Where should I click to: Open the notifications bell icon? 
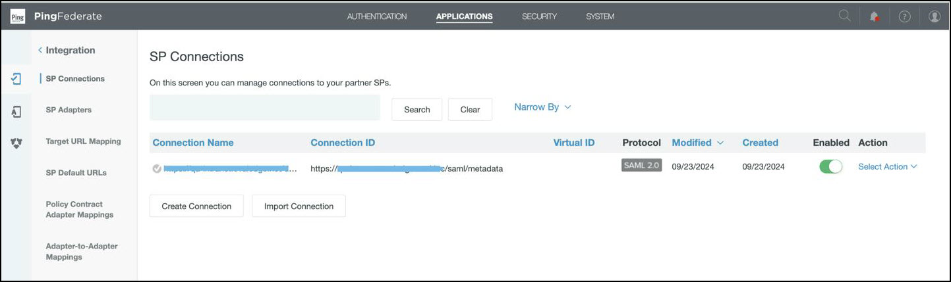(x=875, y=17)
